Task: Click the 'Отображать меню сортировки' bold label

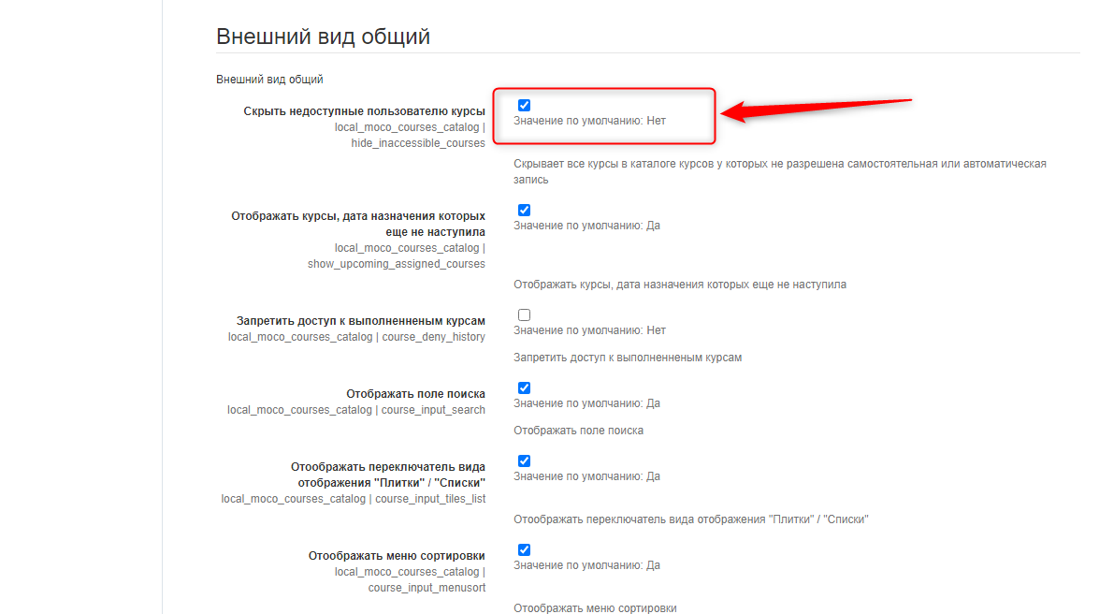Action: click(x=397, y=556)
